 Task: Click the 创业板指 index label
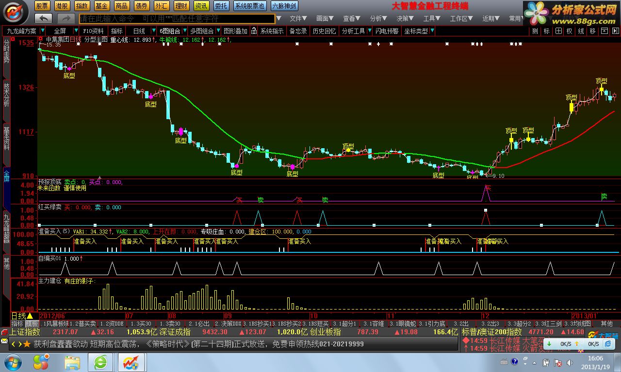(x=326, y=332)
